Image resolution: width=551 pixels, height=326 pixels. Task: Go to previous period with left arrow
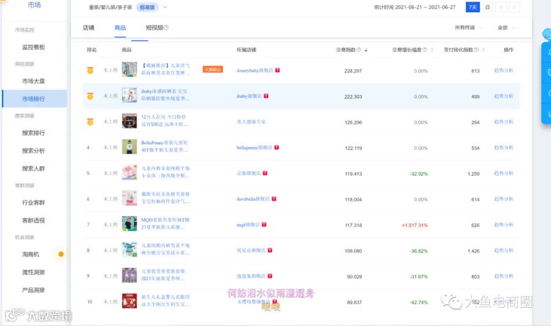501,7
